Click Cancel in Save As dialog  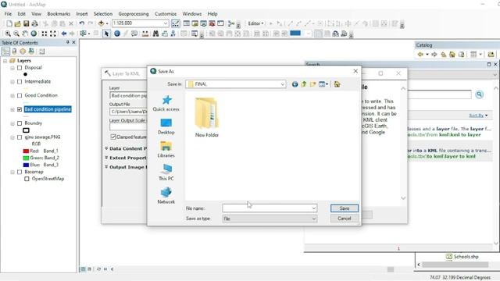(x=345, y=219)
